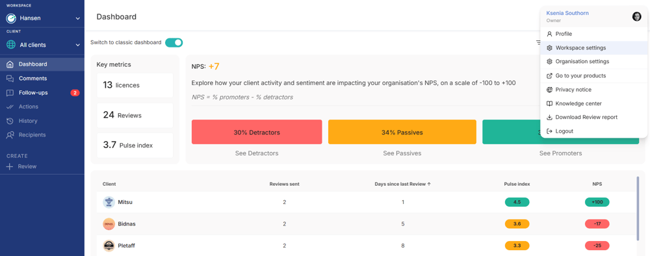Click the red Follow-ups badge showing 2

(x=75, y=93)
